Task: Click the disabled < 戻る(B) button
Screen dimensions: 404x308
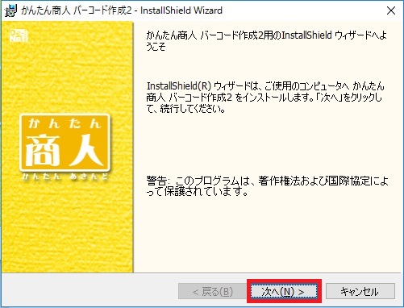Action: coord(212,291)
